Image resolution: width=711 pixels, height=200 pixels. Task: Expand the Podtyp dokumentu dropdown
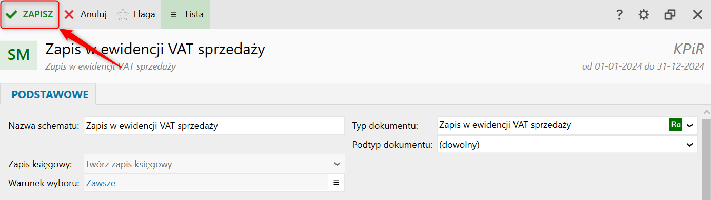tap(567, 145)
